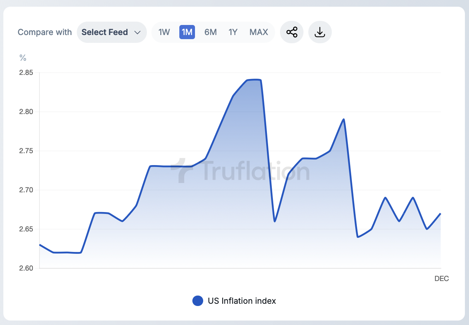Click the Compare with label
Viewport: 469px width, 325px height.
point(45,32)
